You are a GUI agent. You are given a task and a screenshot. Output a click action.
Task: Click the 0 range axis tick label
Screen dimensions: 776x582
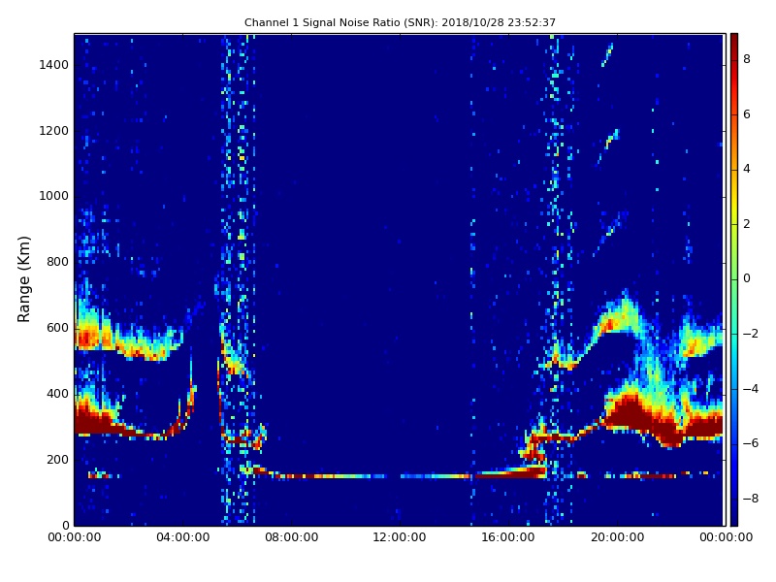(x=65, y=525)
